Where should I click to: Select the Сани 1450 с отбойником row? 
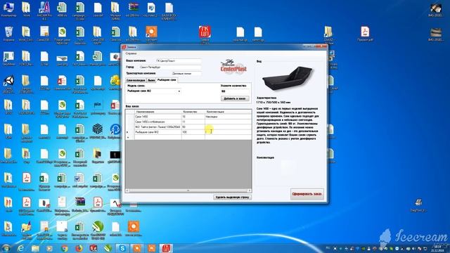pos(158,122)
